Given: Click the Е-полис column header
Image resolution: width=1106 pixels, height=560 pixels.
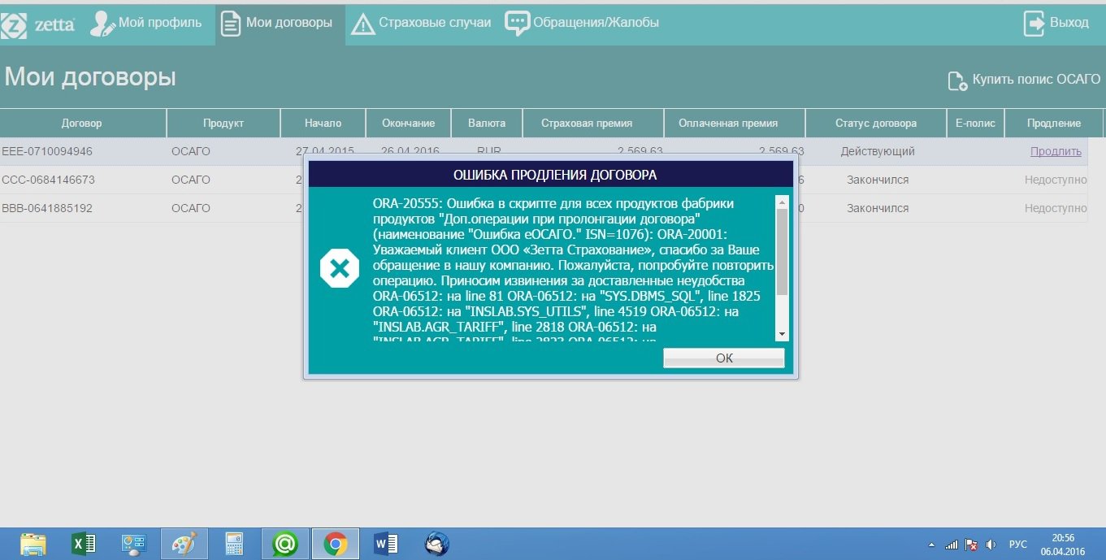Looking at the screenshot, I should (975, 124).
